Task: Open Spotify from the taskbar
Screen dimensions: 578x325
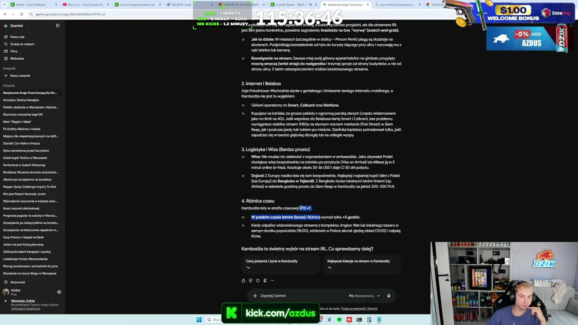Action: click(x=339, y=320)
